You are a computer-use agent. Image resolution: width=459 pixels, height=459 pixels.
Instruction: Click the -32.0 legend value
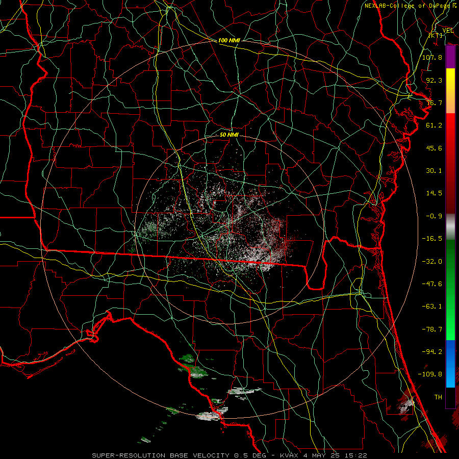pyautogui.click(x=432, y=262)
